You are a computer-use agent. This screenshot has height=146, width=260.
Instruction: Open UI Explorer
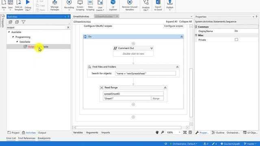pos(113,5)
